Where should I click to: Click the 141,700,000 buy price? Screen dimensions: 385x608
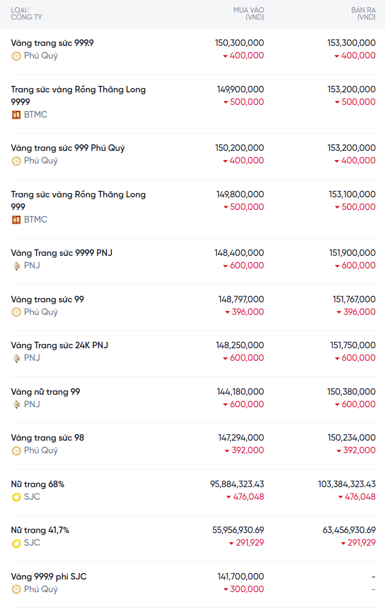click(240, 576)
